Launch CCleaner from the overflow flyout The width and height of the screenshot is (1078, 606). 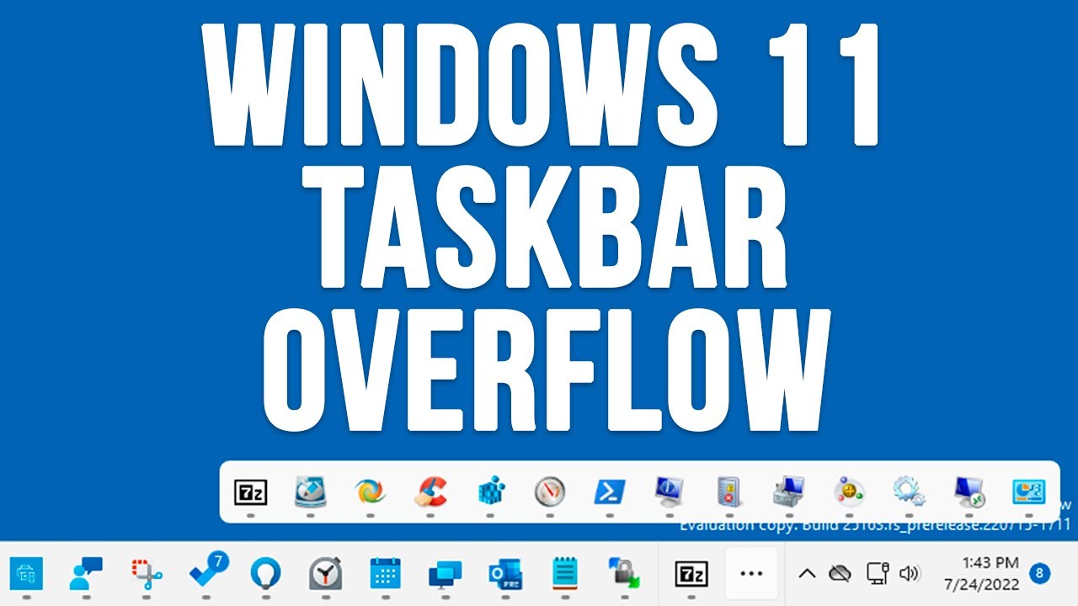tap(430, 492)
